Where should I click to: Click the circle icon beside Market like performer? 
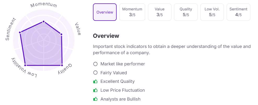(96, 64)
